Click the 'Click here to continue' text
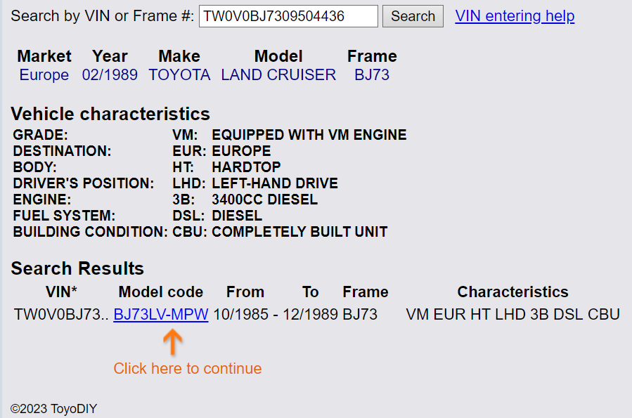 click(188, 368)
